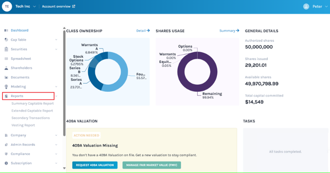The image size is (330, 173).
Task: Open external link icon beside Account overview
Action: pyautogui.click(x=74, y=6)
